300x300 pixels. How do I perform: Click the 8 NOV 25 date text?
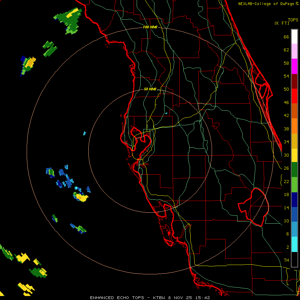point(181,298)
